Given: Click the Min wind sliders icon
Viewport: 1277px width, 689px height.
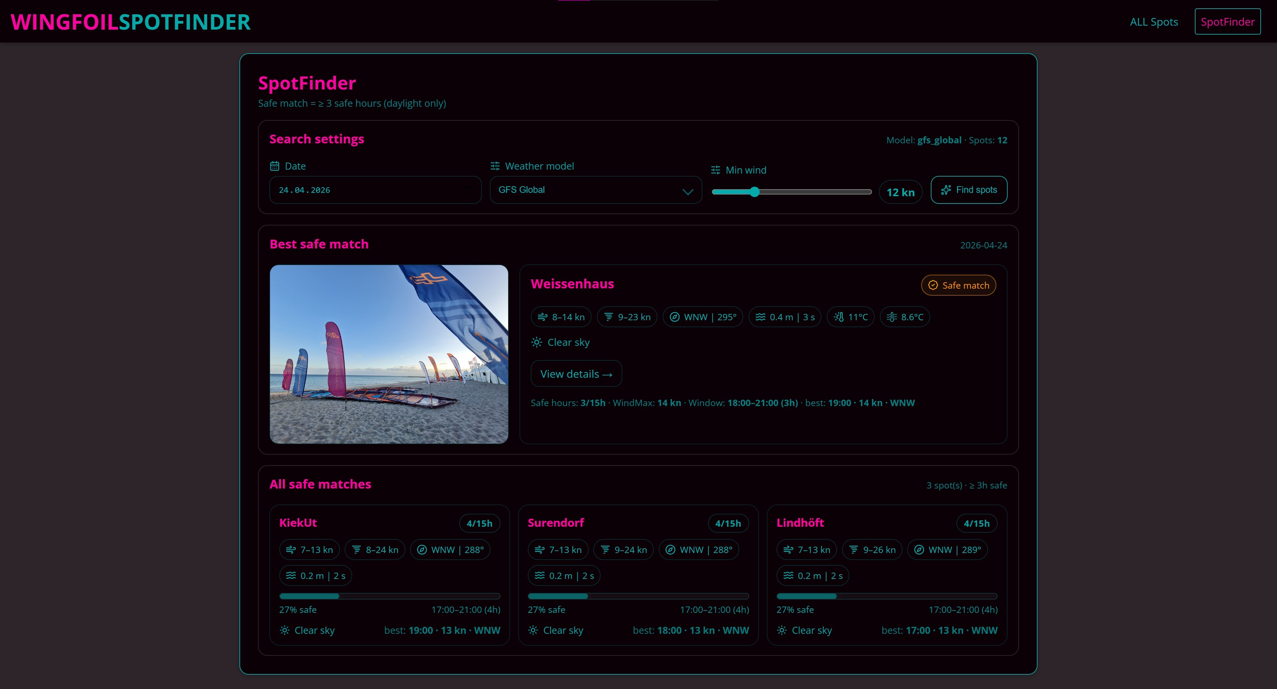Looking at the screenshot, I should point(715,170).
